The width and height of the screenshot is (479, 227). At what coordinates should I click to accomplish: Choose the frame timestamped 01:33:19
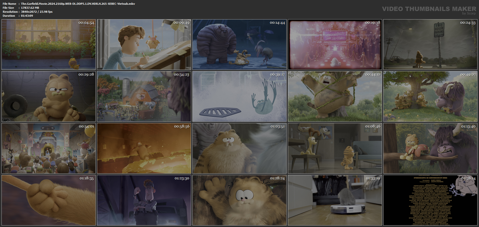(x=335, y=200)
